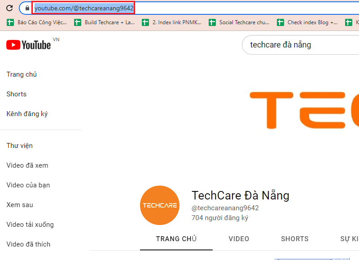Click the TechCare channel avatar

tap(160, 205)
